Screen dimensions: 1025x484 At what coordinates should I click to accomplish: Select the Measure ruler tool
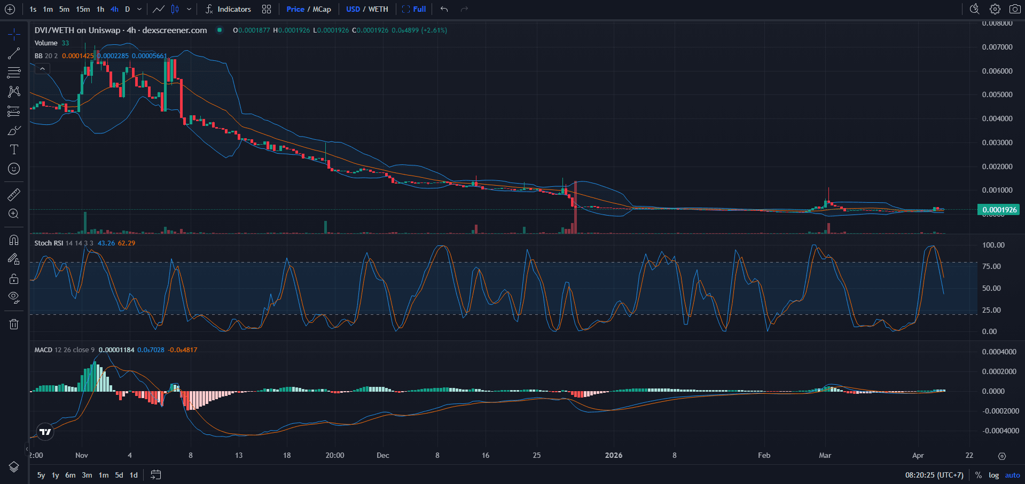point(13,194)
